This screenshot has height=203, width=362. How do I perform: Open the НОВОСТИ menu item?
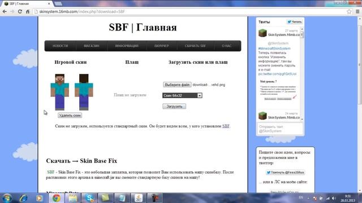click(61, 46)
